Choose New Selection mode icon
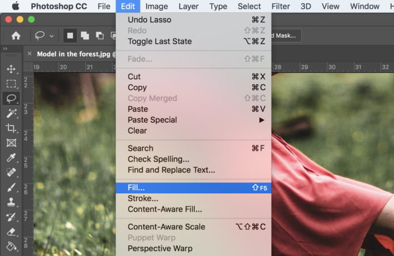 pyautogui.click(x=70, y=35)
